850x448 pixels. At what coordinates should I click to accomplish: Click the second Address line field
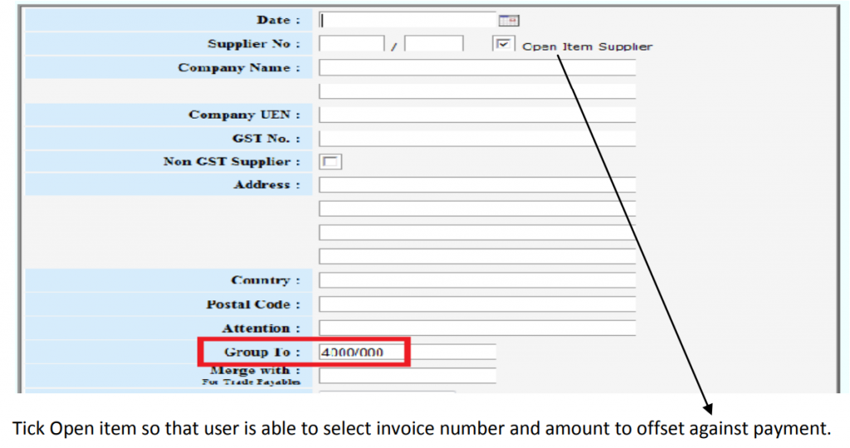coord(477,208)
